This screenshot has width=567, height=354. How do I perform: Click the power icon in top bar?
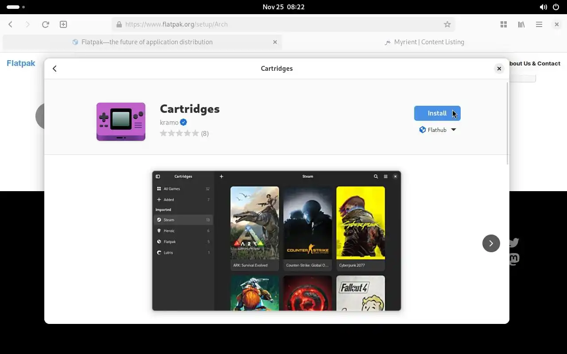point(556,7)
